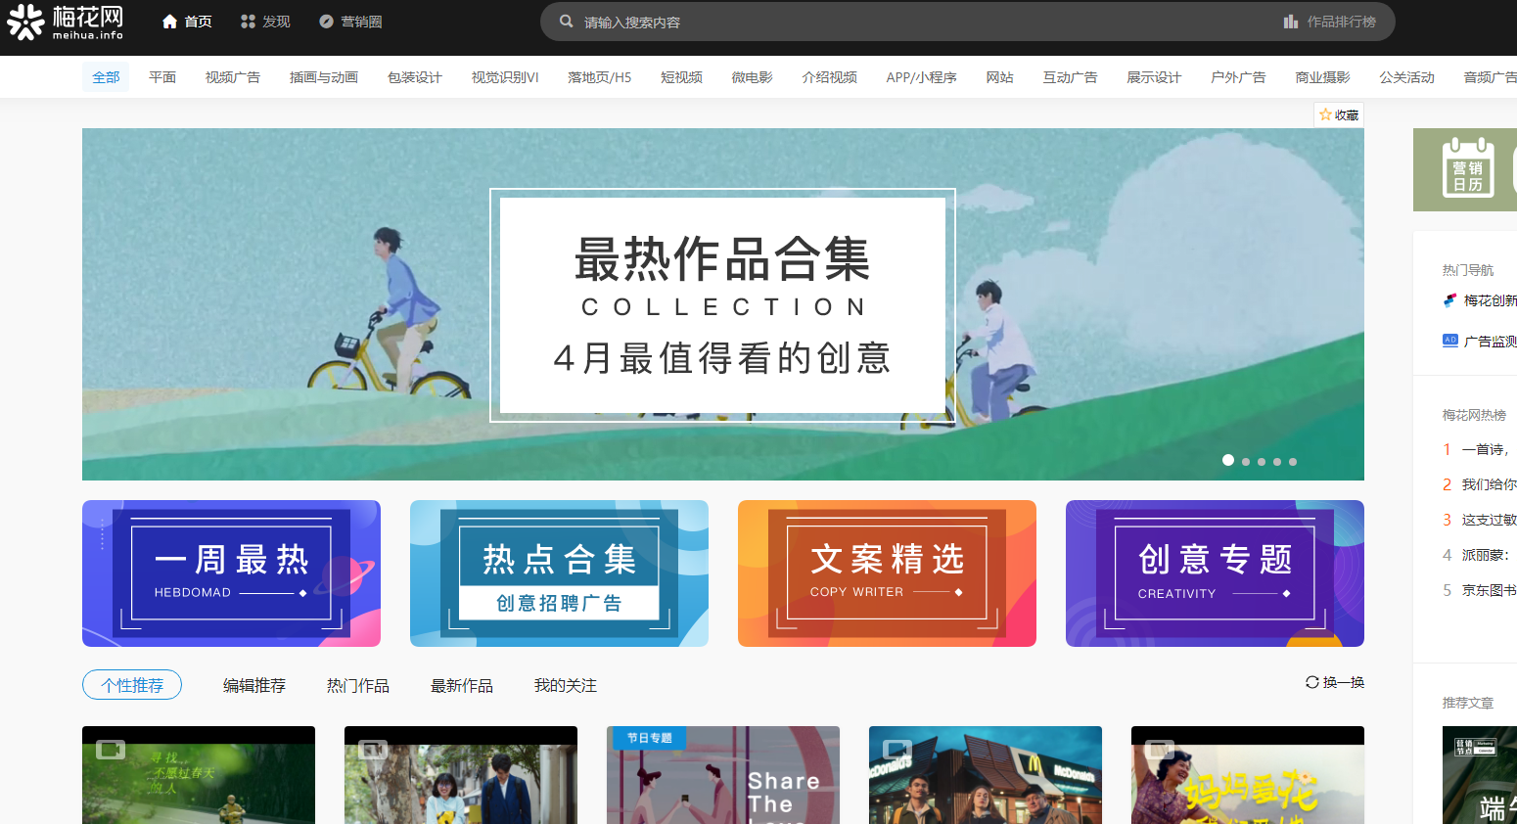
Task: Click the second carousel indicator dot
Action: tap(1245, 460)
